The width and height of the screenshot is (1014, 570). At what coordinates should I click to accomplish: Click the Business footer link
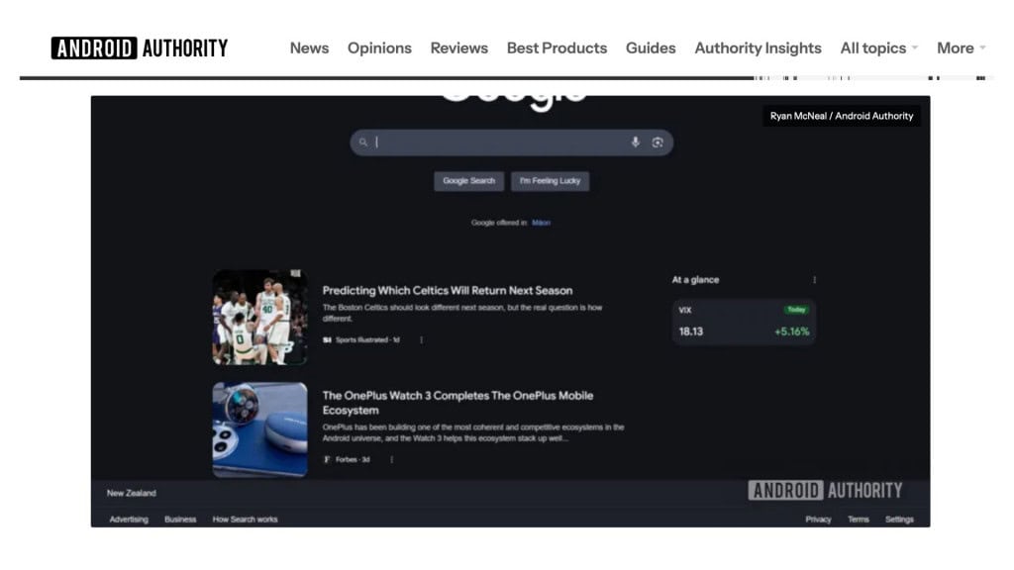(x=180, y=520)
